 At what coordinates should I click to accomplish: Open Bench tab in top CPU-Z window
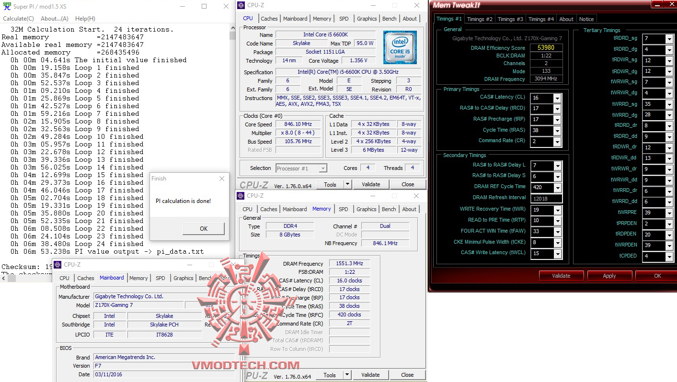[x=389, y=19]
